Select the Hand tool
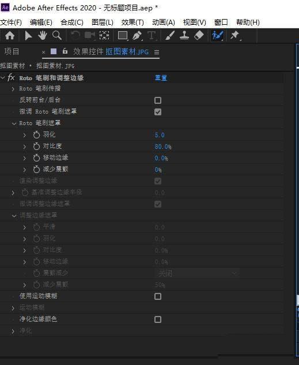 (x=43, y=36)
